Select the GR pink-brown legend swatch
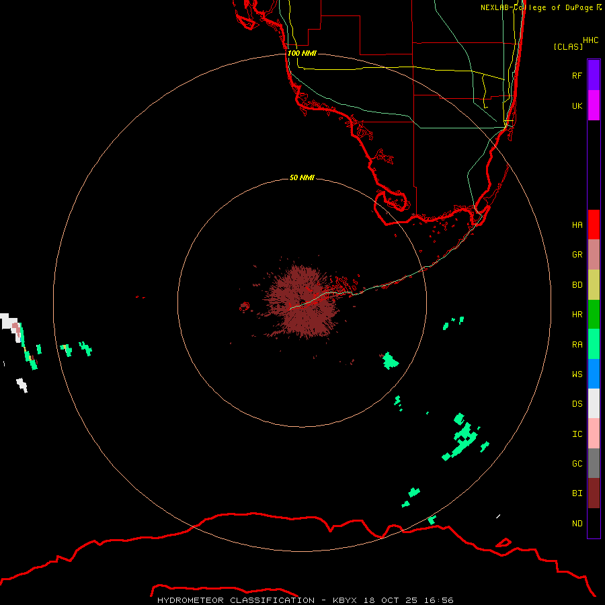Viewport: 605px width, 605px height. (594, 255)
